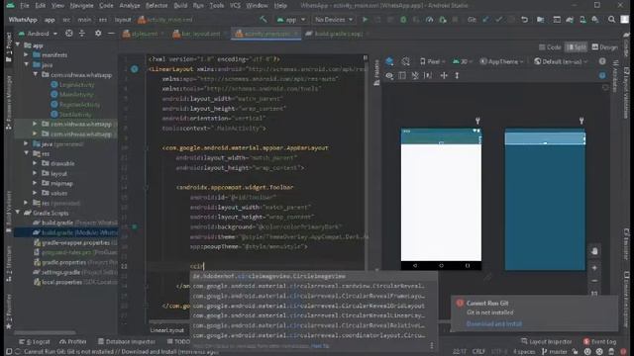Viewport: 634px width, 356px height.
Task: Open the VCS menu
Action: coord(235,6)
